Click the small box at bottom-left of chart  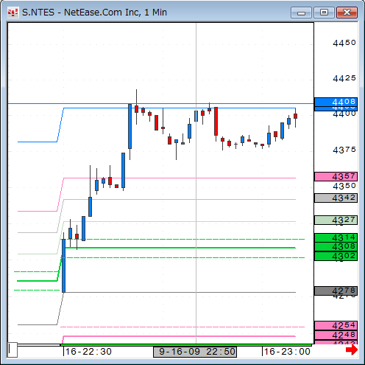tap(13, 350)
